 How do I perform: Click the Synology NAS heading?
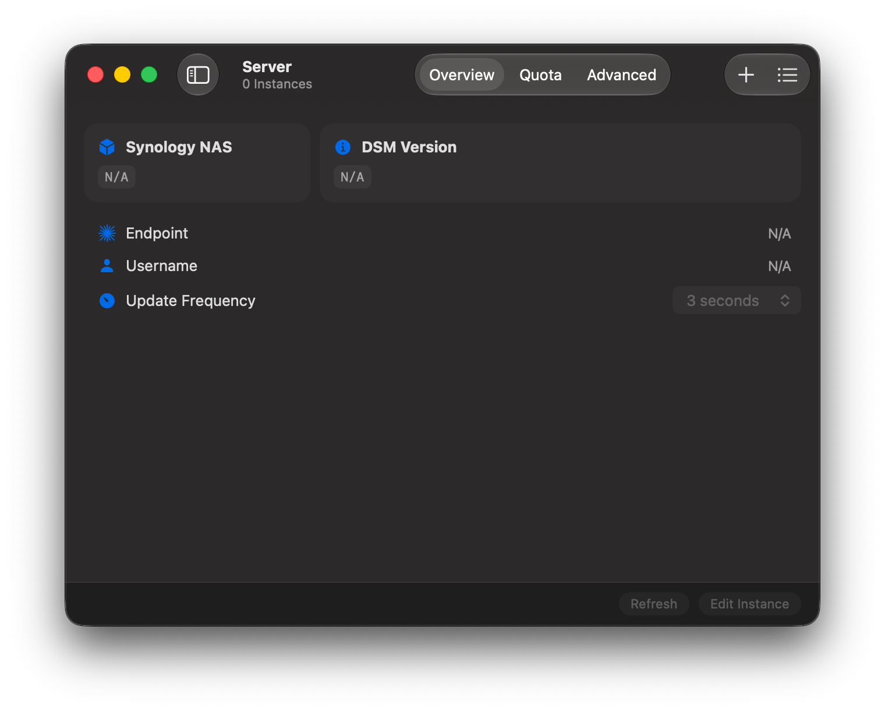tap(179, 147)
